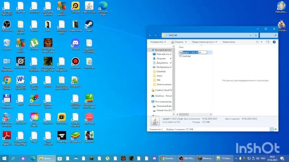Open the view options dropdown arrow

pyautogui.click(x=262, y=42)
